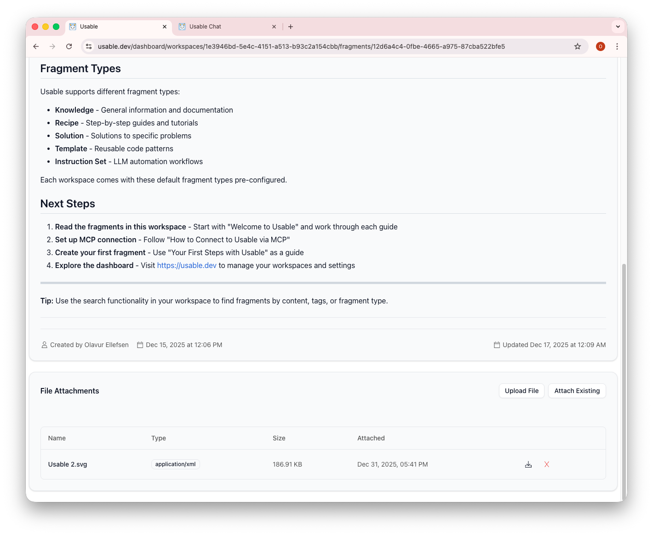Close the Usable Chat tab
653x536 pixels.
pos(274,27)
